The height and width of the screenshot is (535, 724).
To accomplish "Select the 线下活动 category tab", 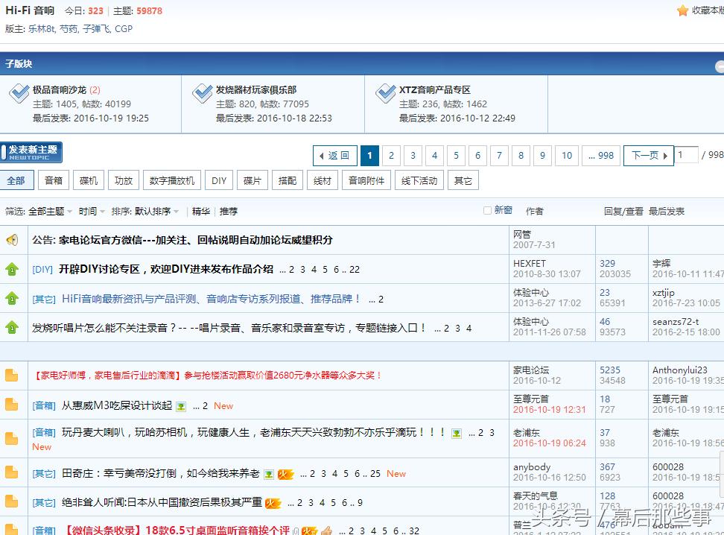I will 419,180.
